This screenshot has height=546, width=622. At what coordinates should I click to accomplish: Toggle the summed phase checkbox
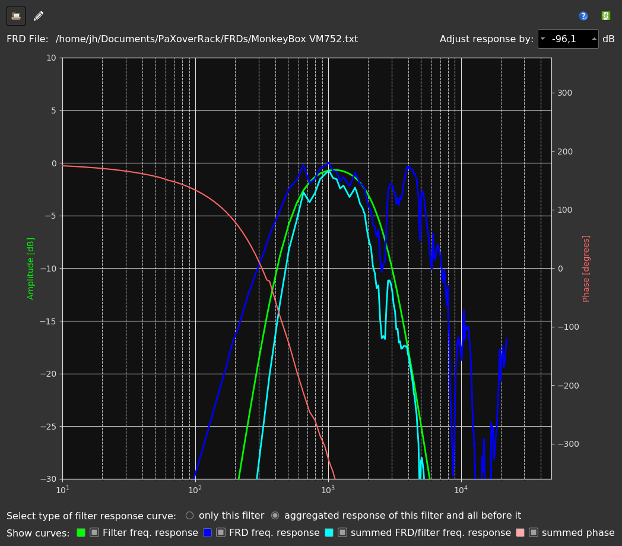coord(534,532)
